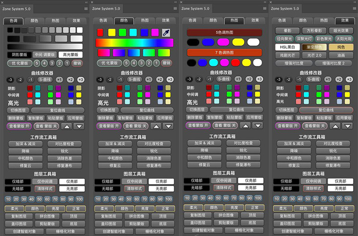Click the grayscale gradient bar in 色调 panel
358x236 pixels.
tap(45, 46)
